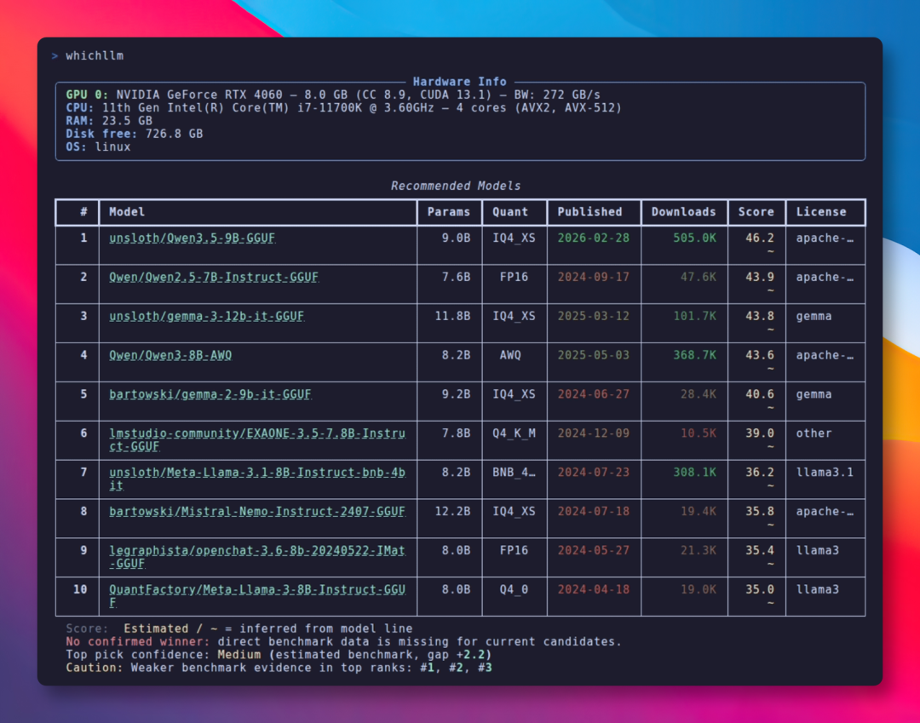Click the Hardware Info box title
The height and width of the screenshot is (723, 920).
(x=459, y=82)
